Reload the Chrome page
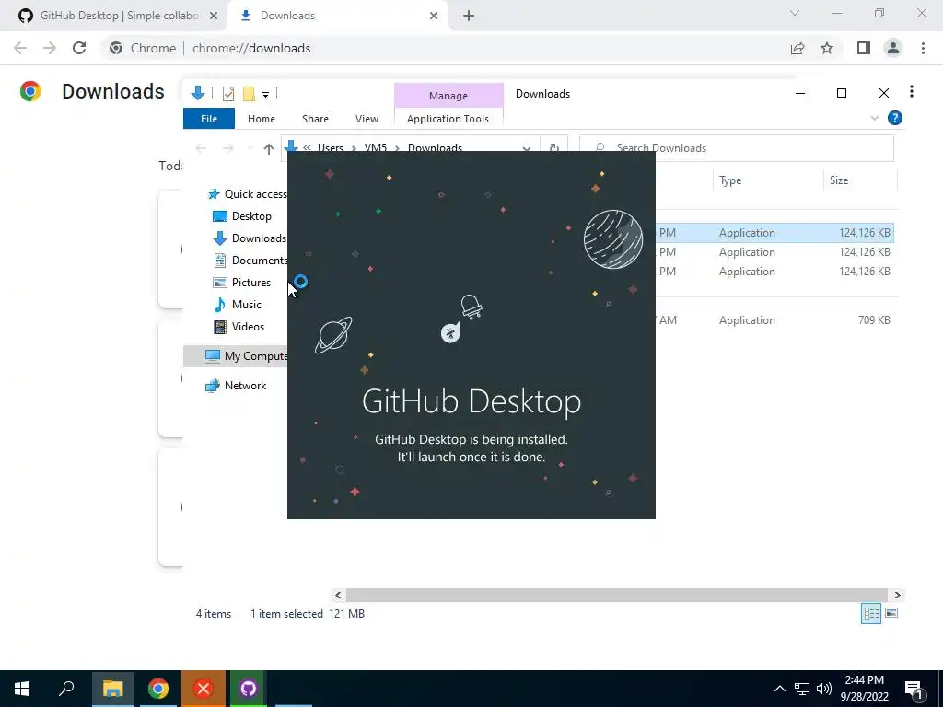943x707 pixels. (x=79, y=48)
